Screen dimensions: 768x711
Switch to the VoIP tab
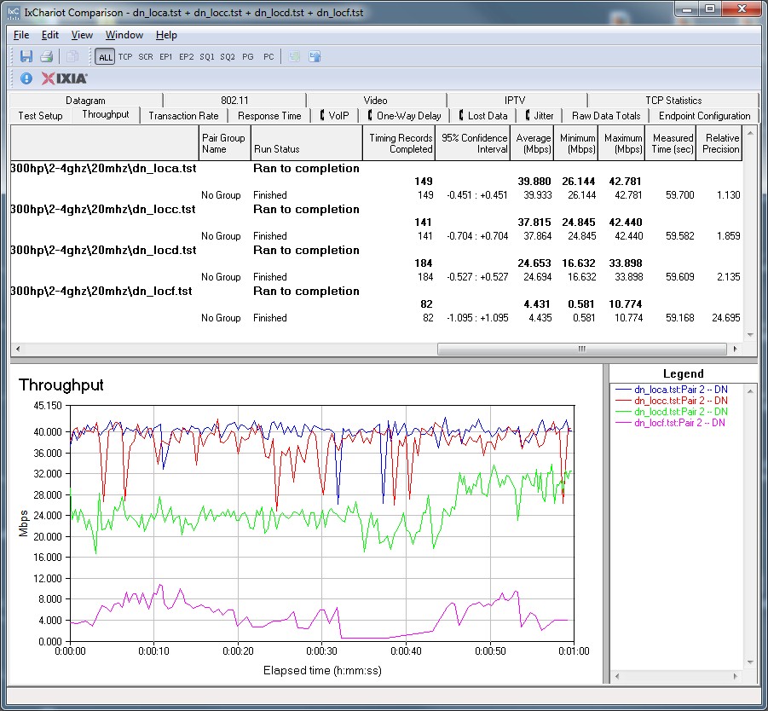click(334, 116)
